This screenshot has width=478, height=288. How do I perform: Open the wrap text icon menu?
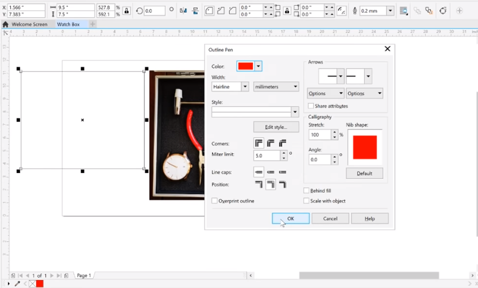click(x=404, y=11)
